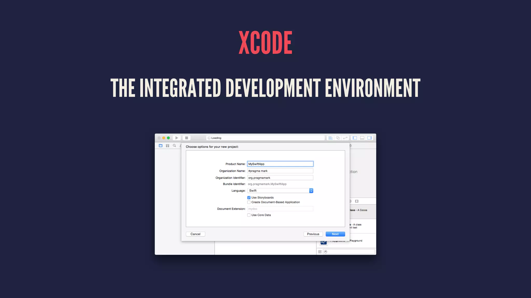Click the Loading activity status bar
Image resolution: width=531 pixels, height=298 pixels.
265,138
